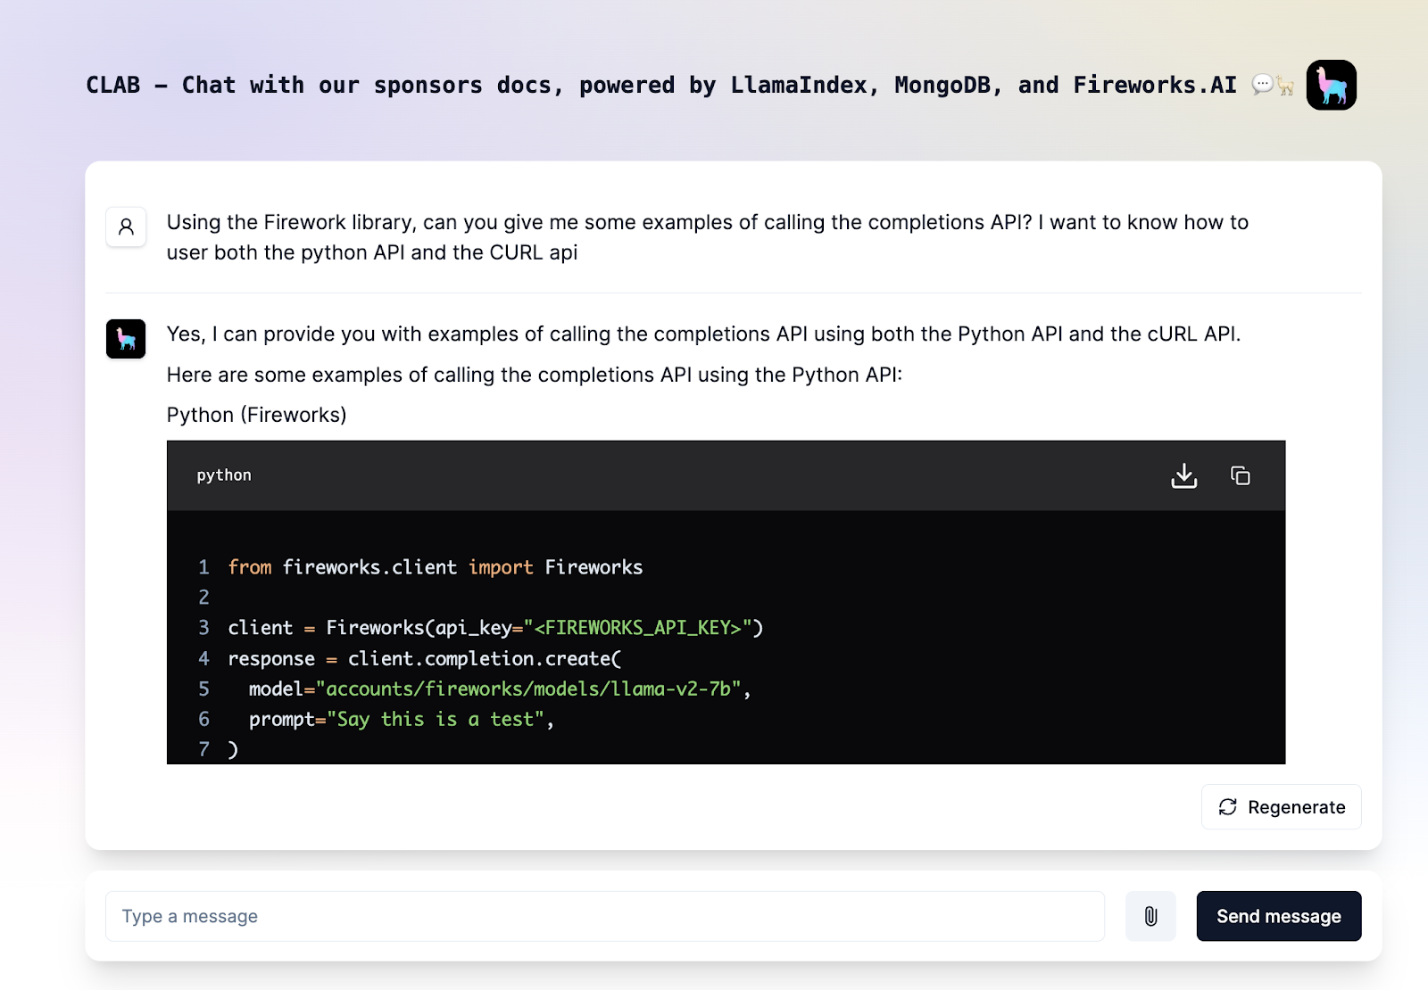
Task: Click the 'Python (Fireworks)' heading text
Action: click(257, 415)
